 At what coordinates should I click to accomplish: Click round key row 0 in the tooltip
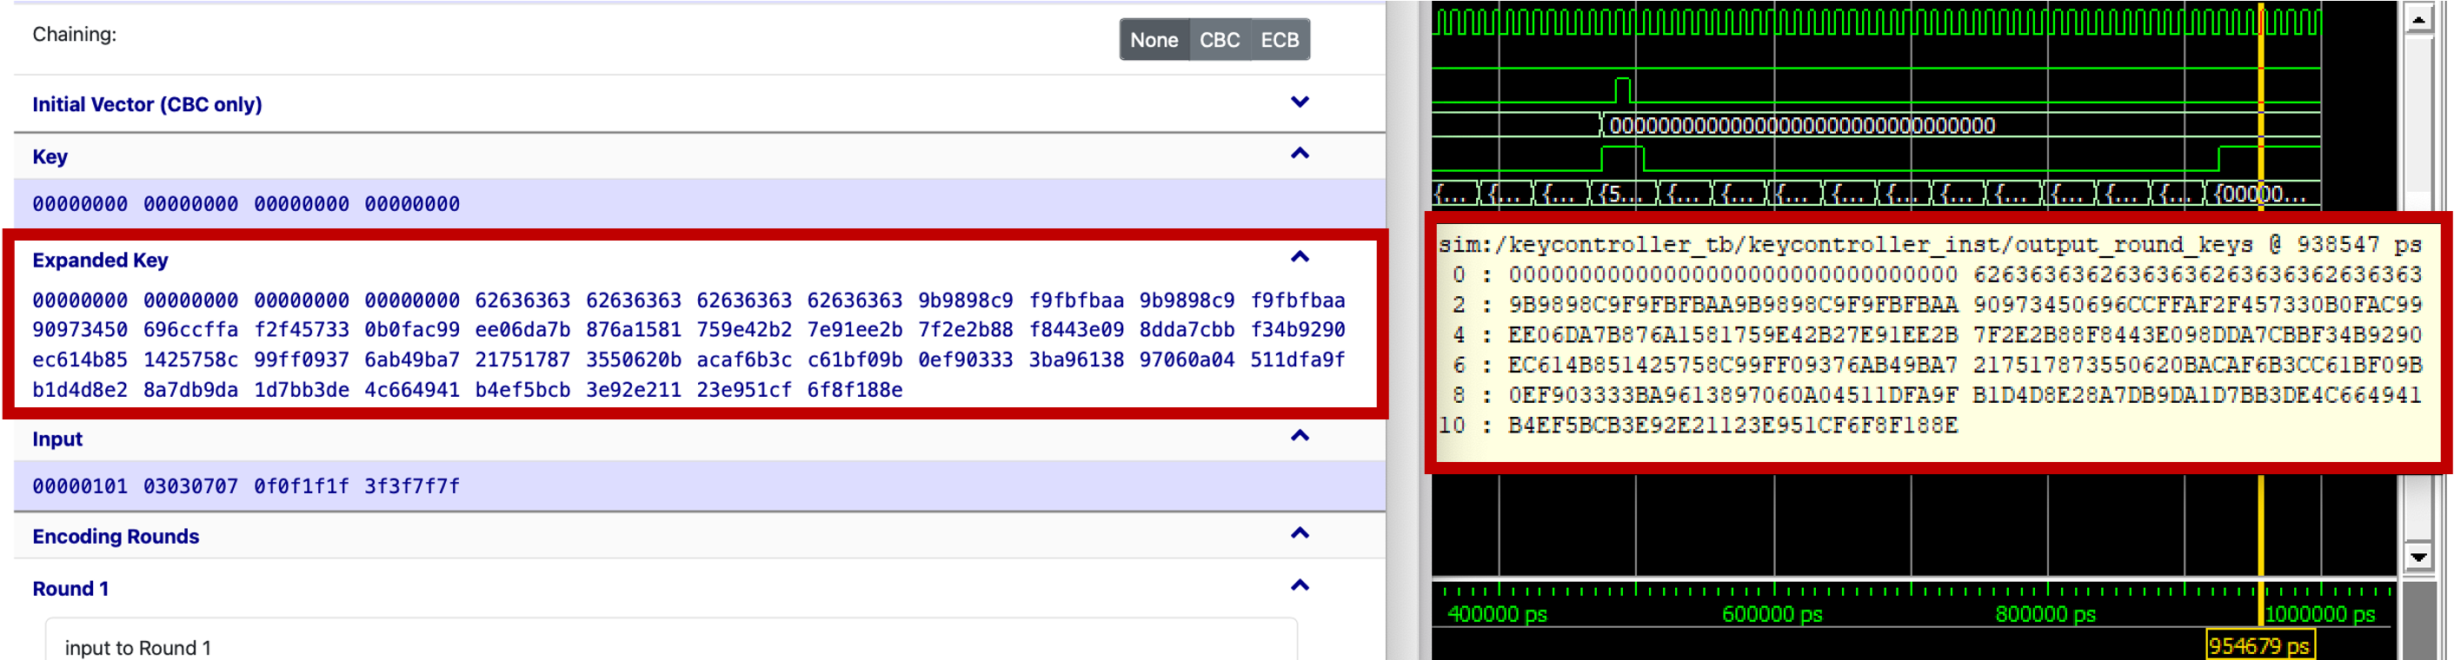pyautogui.click(x=1937, y=274)
